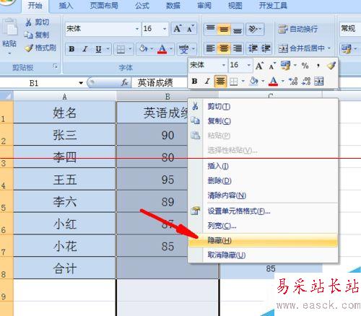Toggle bottom vertical alignment
The image size is (361, 316).
[x=238, y=29]
